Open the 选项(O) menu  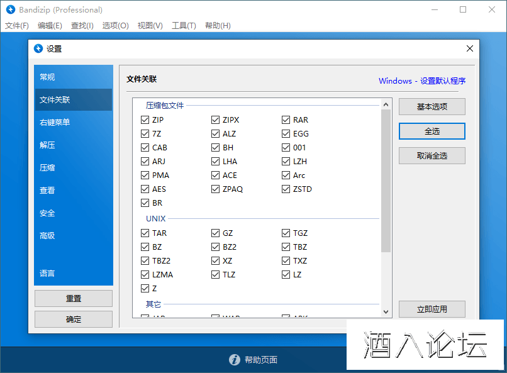pos(115,26)
